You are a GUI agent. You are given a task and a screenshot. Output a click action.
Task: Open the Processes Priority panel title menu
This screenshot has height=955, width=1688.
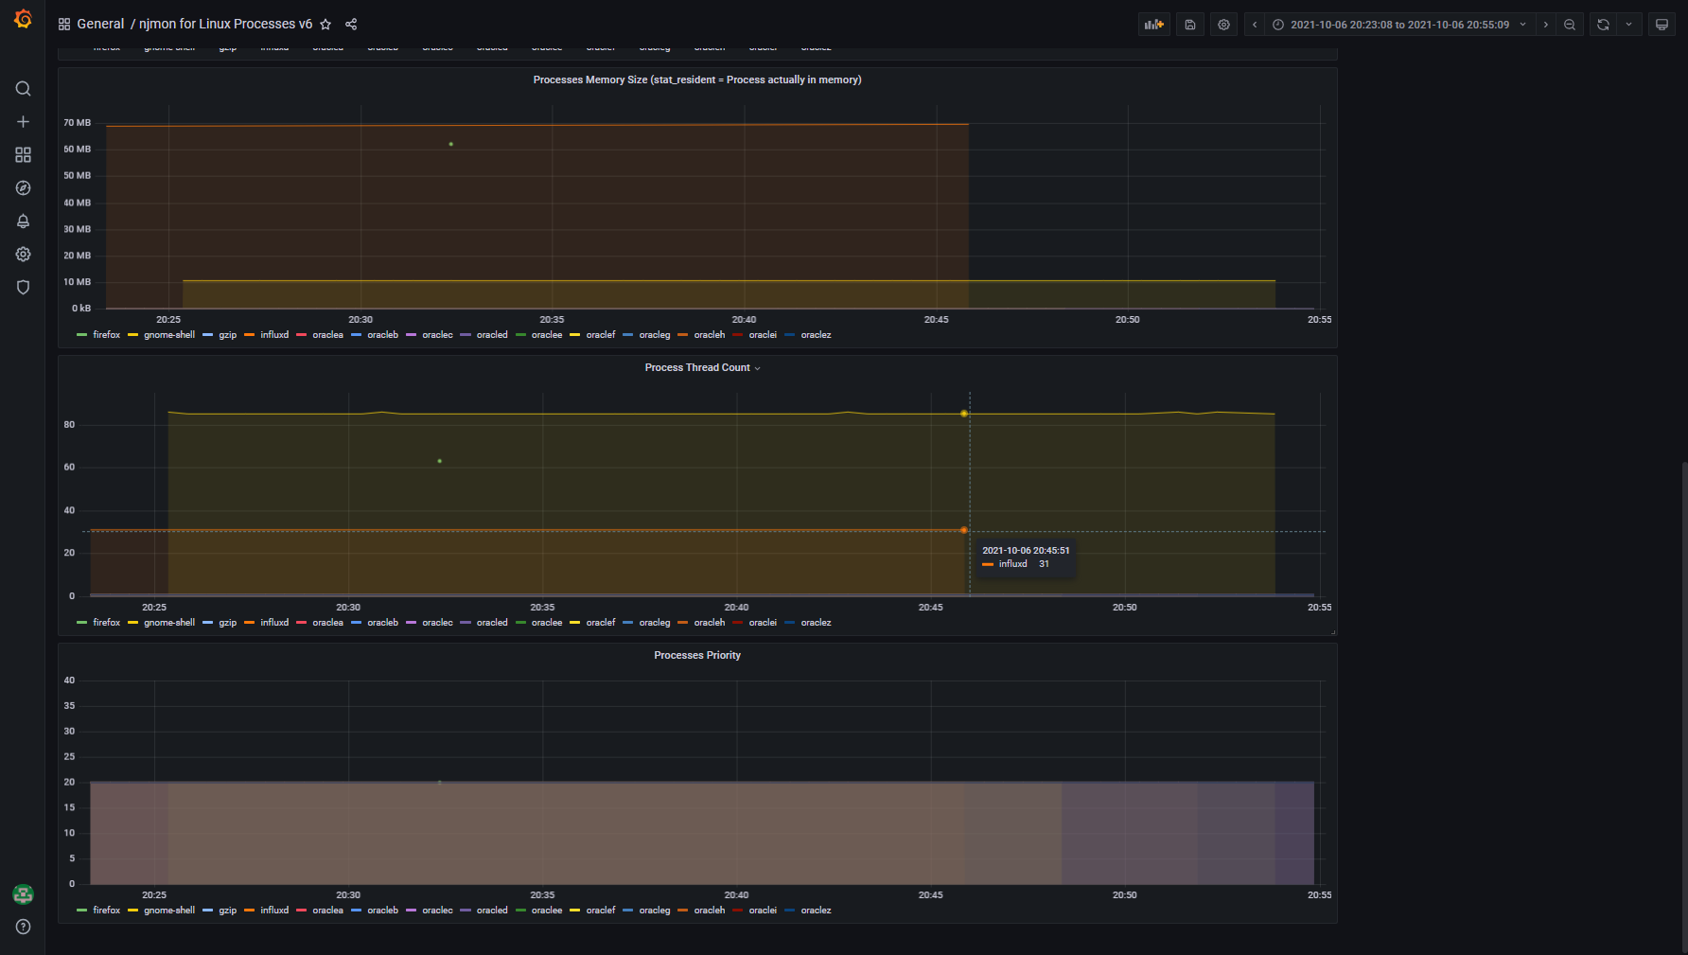click(697, 656)
